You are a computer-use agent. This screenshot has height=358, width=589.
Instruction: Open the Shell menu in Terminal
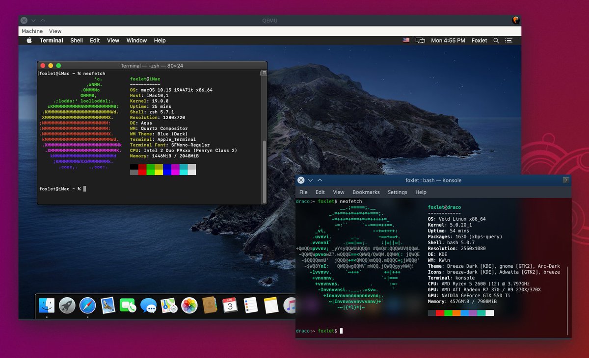point(76,40)
